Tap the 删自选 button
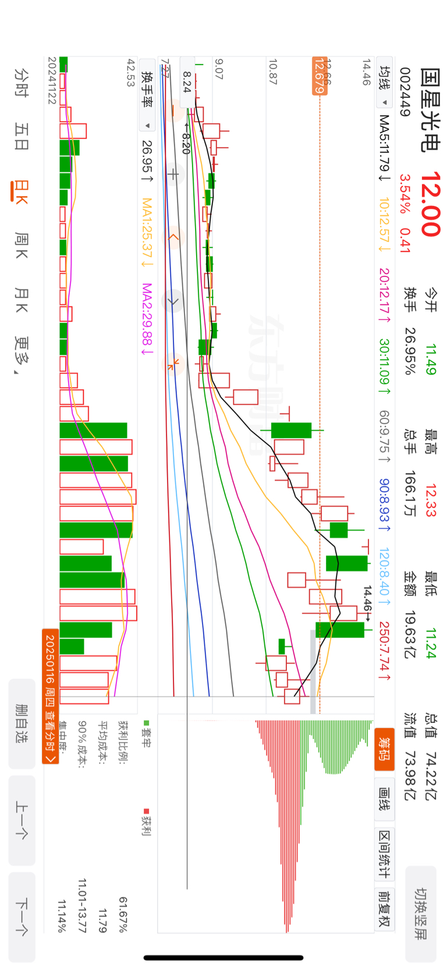The height and width of the screenshot is (969, 447). 22,723
